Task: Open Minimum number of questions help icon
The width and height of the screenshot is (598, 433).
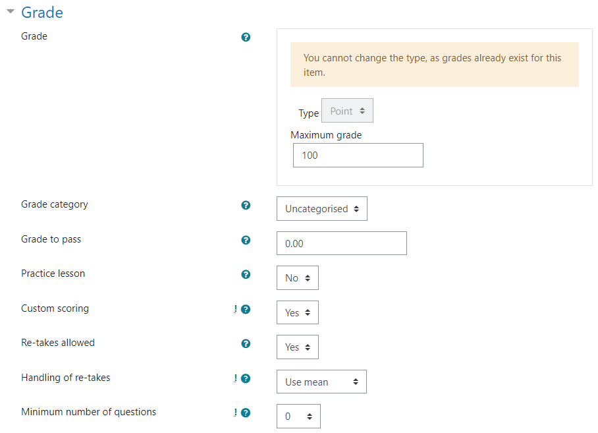Action: tap(246, 413)
